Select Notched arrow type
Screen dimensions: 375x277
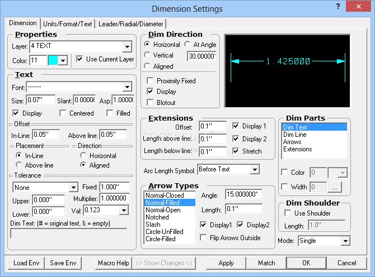pos(170,217)
